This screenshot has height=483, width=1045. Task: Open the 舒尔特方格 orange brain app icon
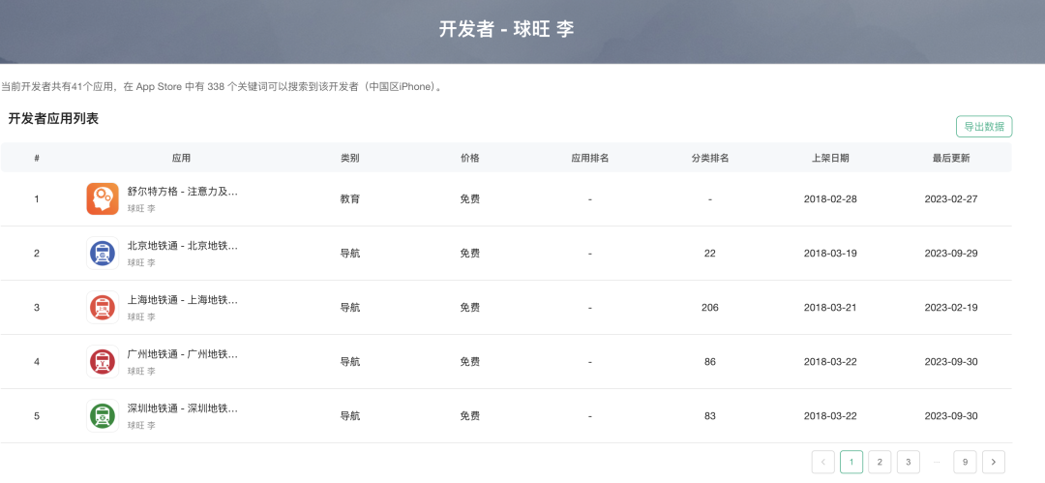coord(103,198)
